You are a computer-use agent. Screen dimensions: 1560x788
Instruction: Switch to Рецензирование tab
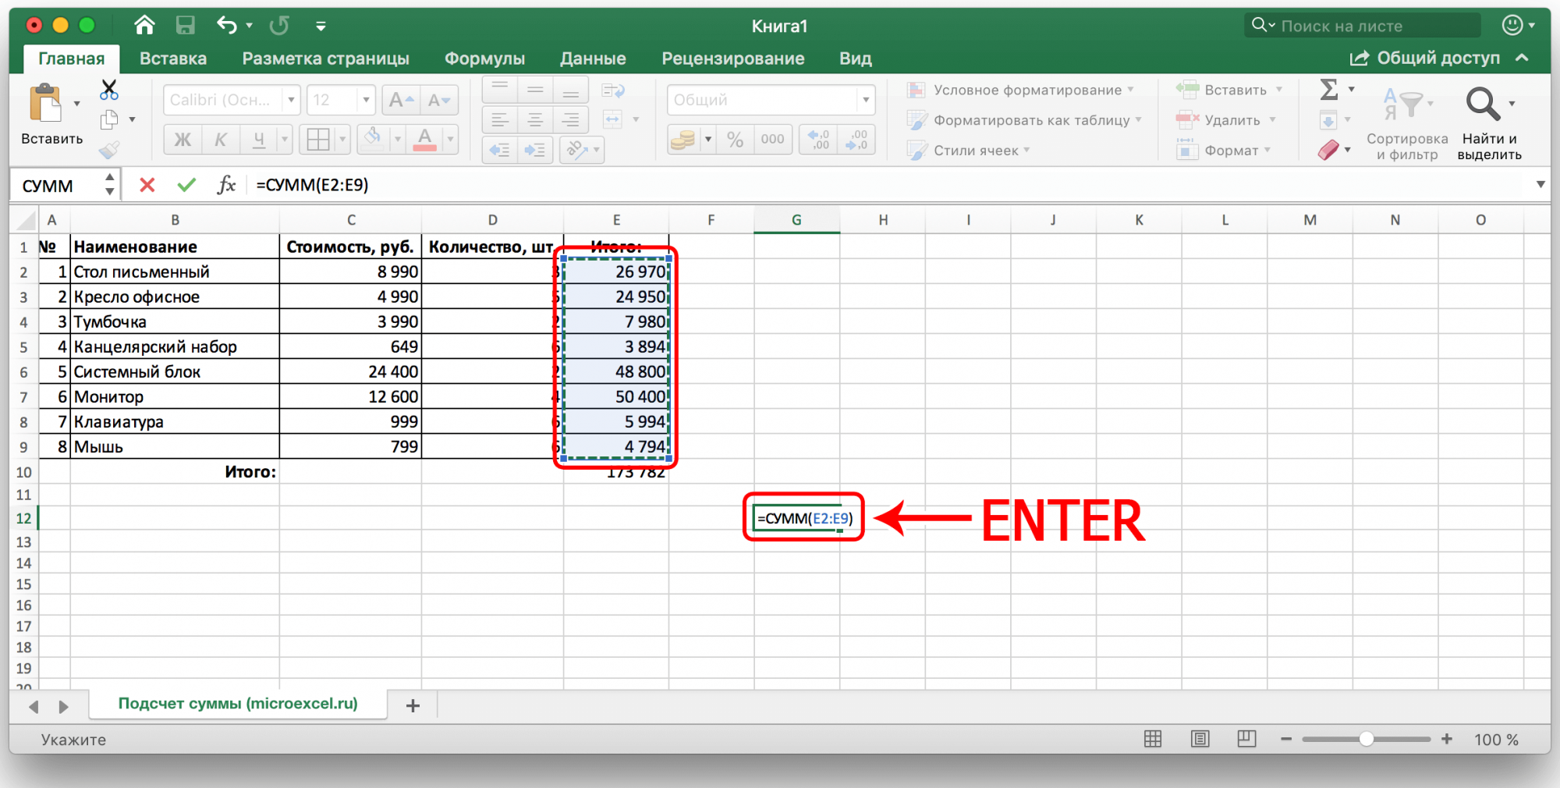click(x=733, y=59)
